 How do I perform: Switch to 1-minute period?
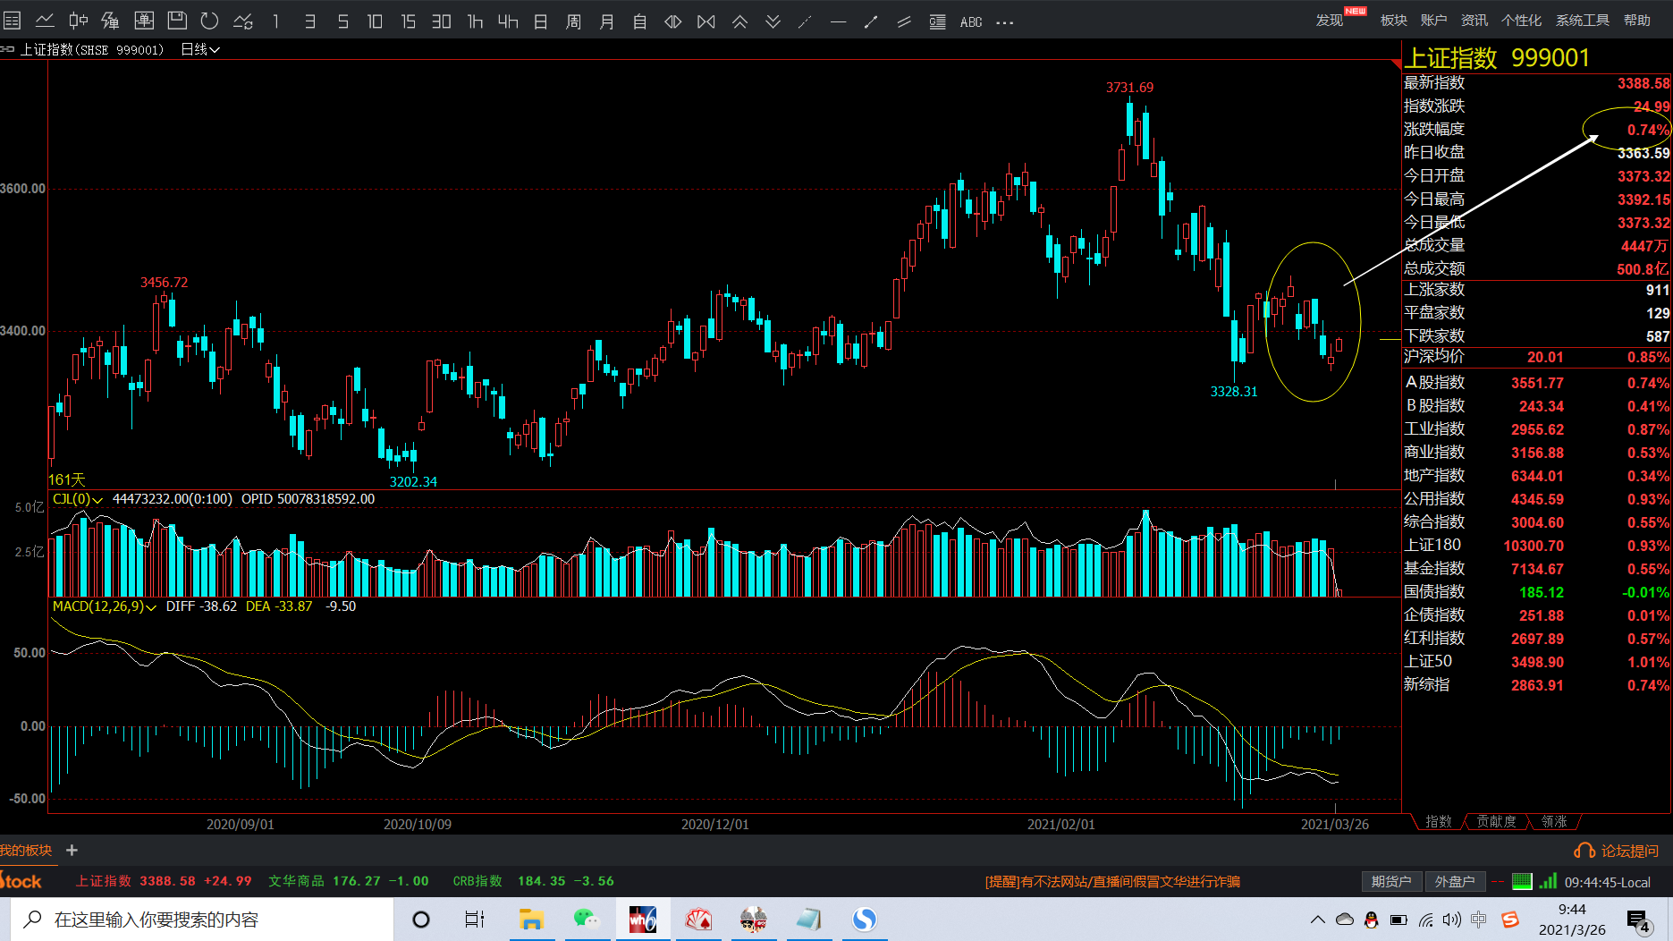click(276, 21)
